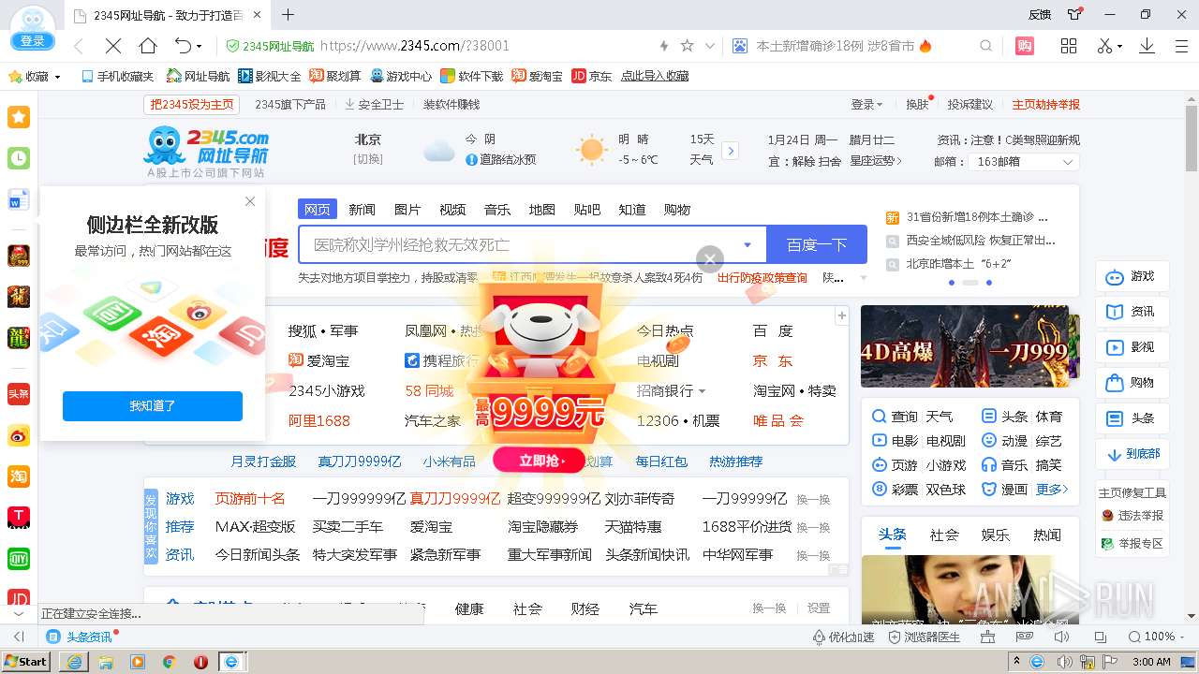This screenshot has height=674, width=1199.
Task: Open the news photo thumbnail
Action: coord(970,590)
